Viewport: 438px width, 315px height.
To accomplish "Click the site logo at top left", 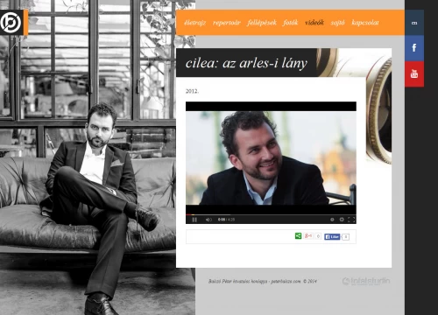I will [x=11, y=23].
